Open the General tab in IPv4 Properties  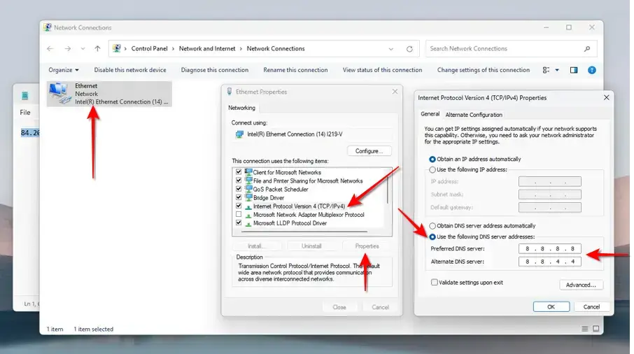(430, 114)
